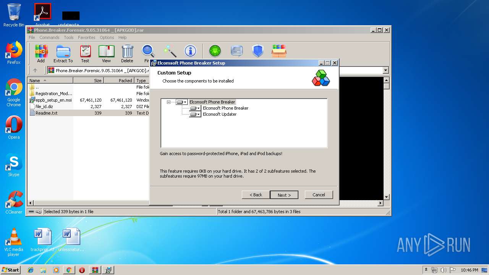The image size is (489, 275).
Task: Open the Options menu
Action: coord(107,37)
